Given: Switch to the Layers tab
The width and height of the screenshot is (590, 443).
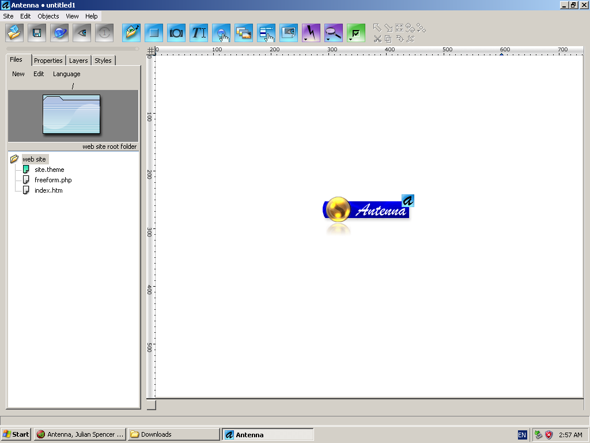Looking at the screenshot, I should (x=78, y=61).
